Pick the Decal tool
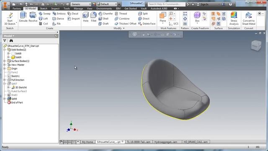 click(73, 13)
